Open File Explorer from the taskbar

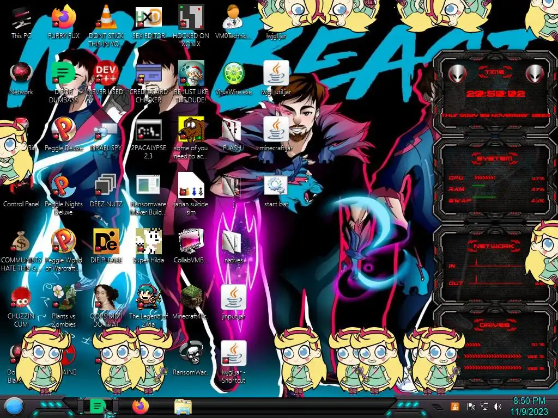(x=183, y=407)
